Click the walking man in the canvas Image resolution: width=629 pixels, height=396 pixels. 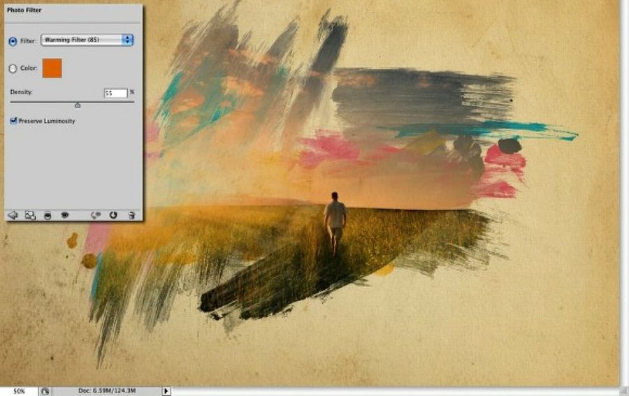point(335,220)
